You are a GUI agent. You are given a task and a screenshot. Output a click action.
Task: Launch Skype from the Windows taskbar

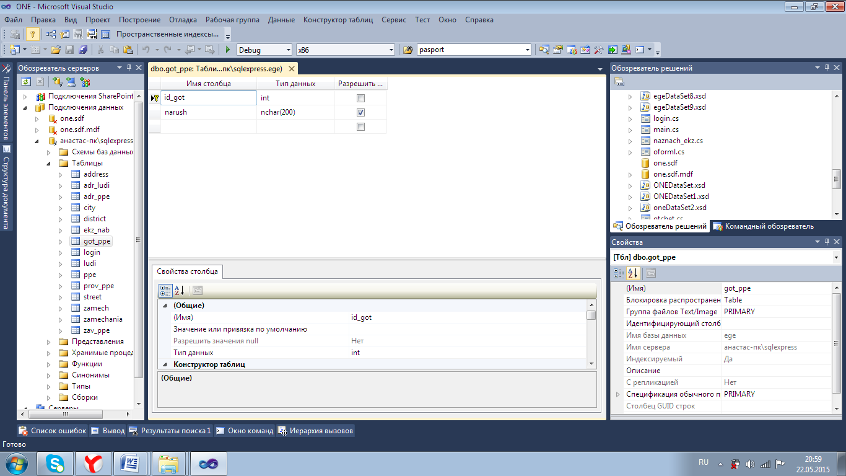(56, 463)
